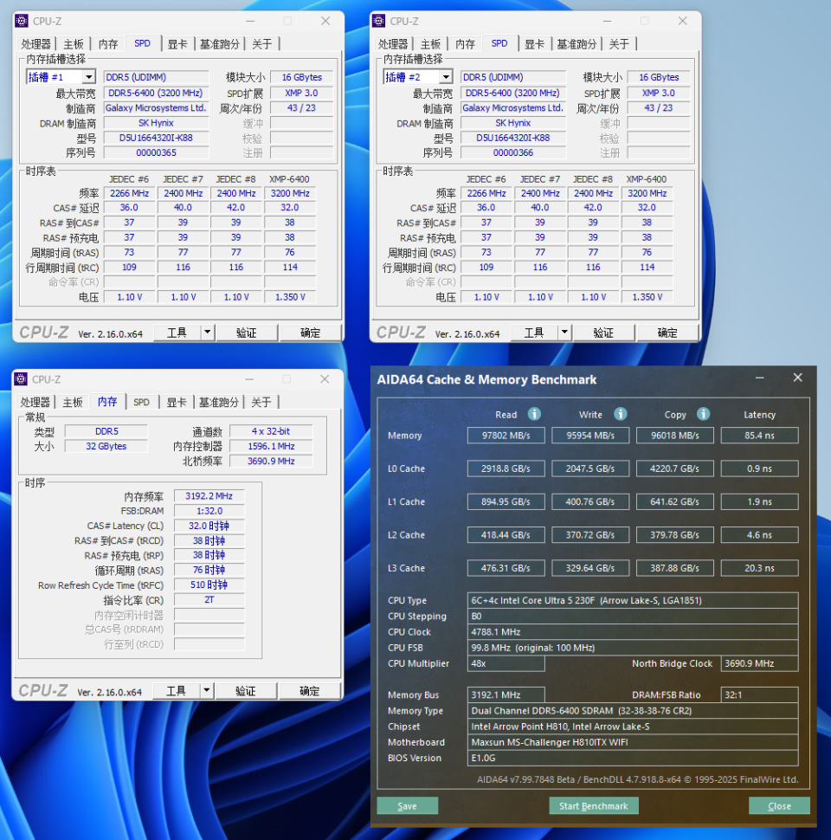The height and width of the screenshot is (840, 831).
Task: Click the CPU-Z app icon in slot #1 window
Action: coord(22,21)
